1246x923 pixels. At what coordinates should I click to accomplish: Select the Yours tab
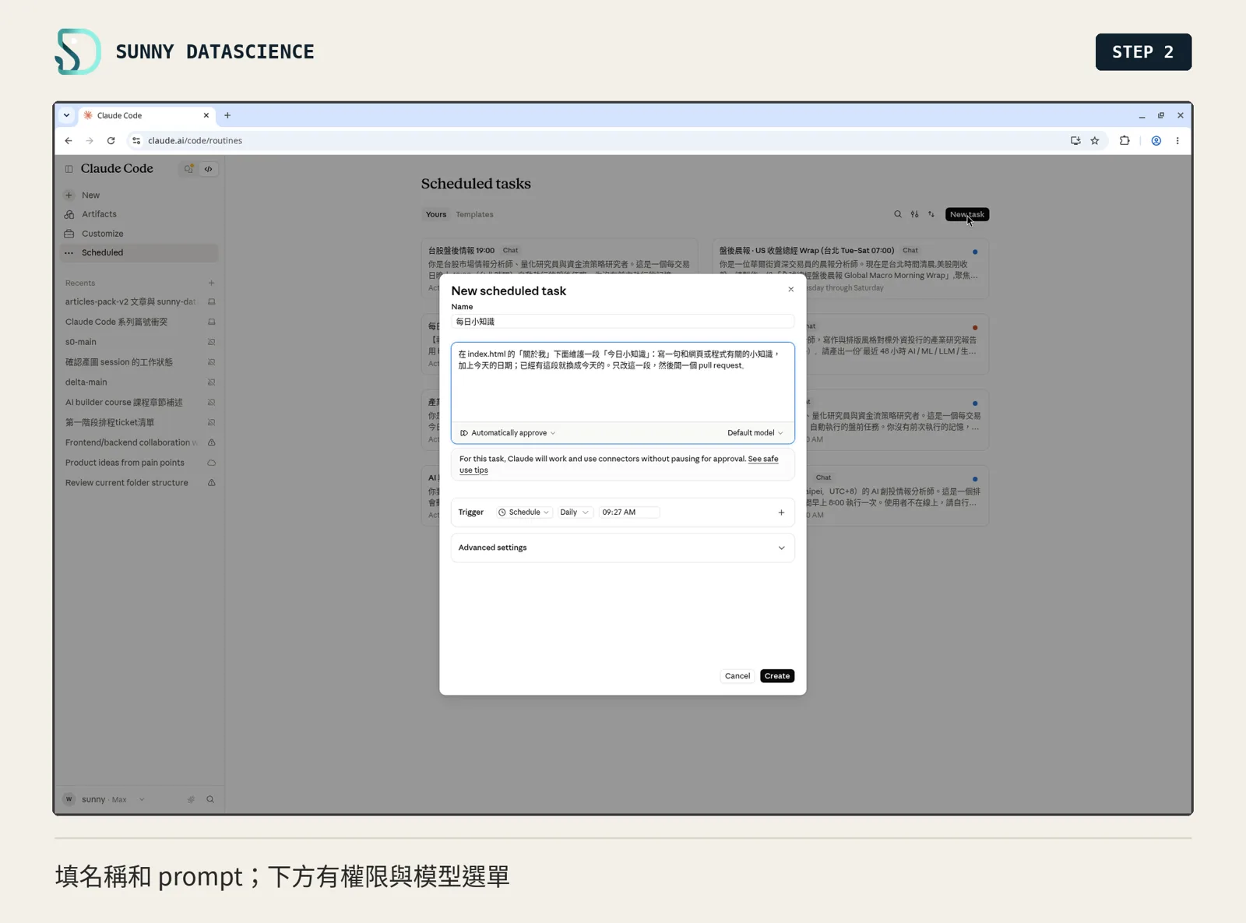pos(436,214)
